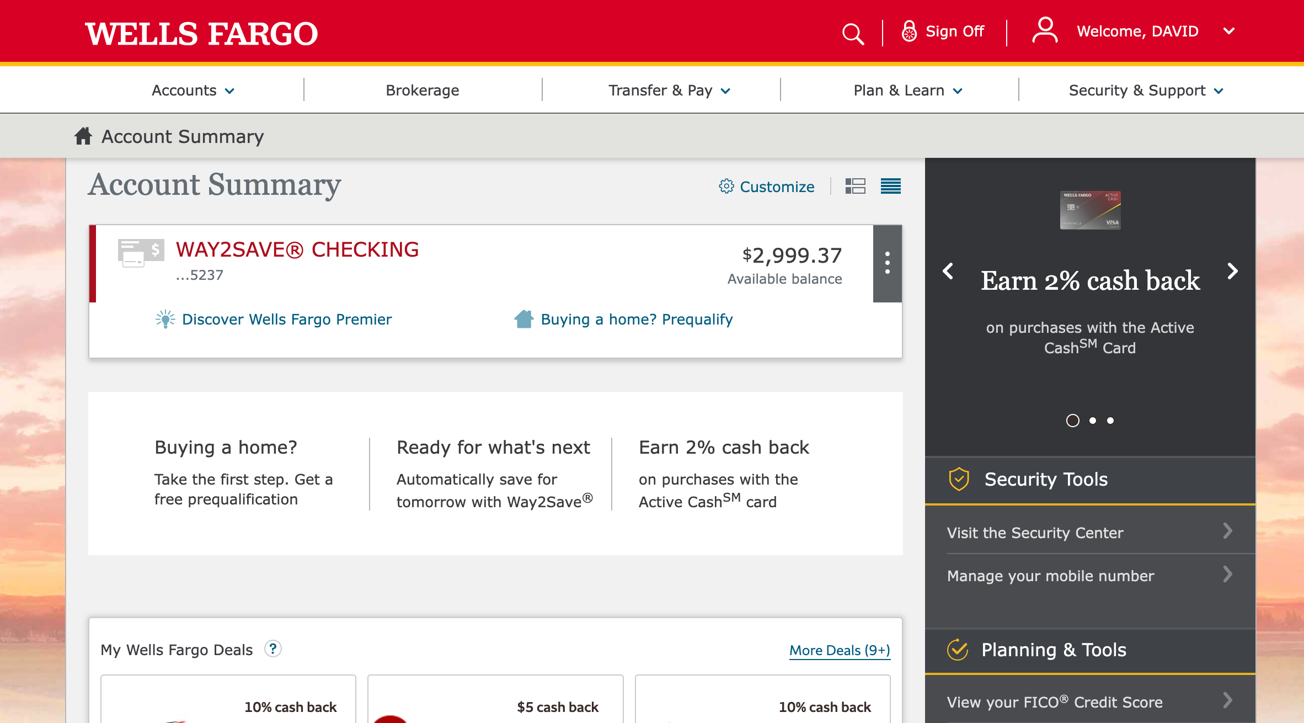The width and height of the screenshot is (1304, 723).
Task: Click the $5 cash back deal card
Action: coord(495,699)
